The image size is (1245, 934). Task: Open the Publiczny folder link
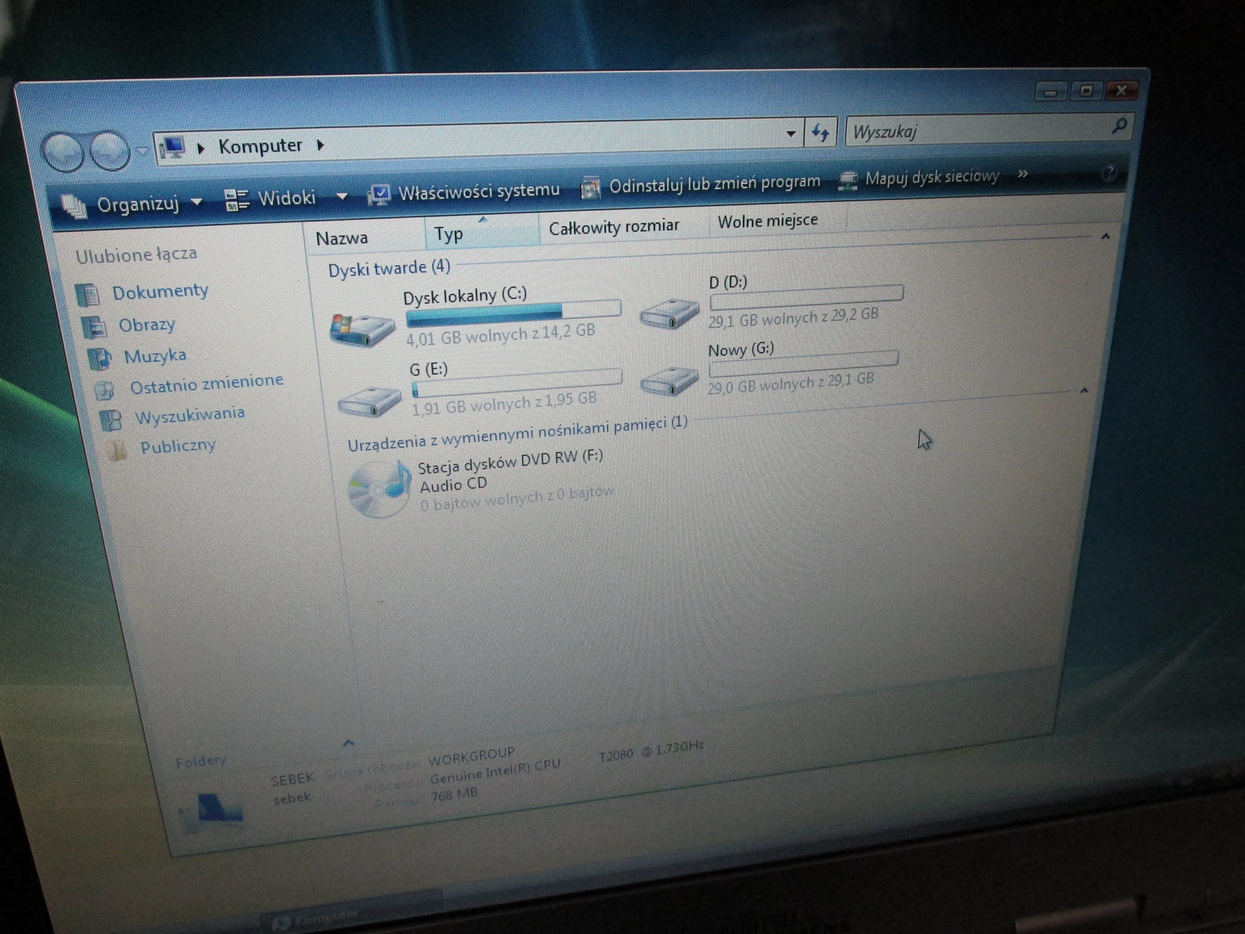[x=178, y=446]
